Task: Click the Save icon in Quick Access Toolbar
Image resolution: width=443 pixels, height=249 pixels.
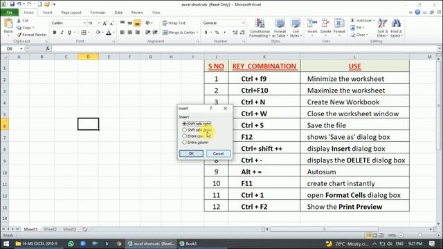Action: (12, 4)
